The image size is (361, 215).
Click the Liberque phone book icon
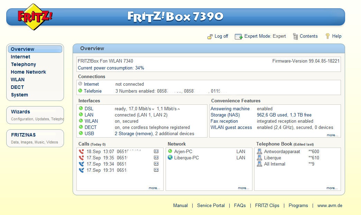259,158
